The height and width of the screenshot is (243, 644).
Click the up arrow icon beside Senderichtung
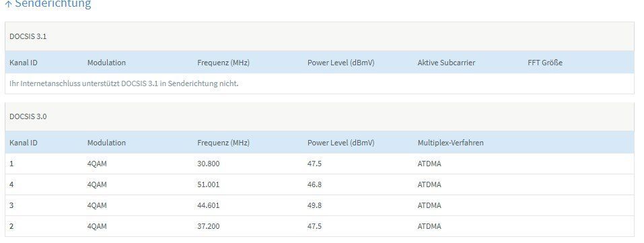pos(8,5)
